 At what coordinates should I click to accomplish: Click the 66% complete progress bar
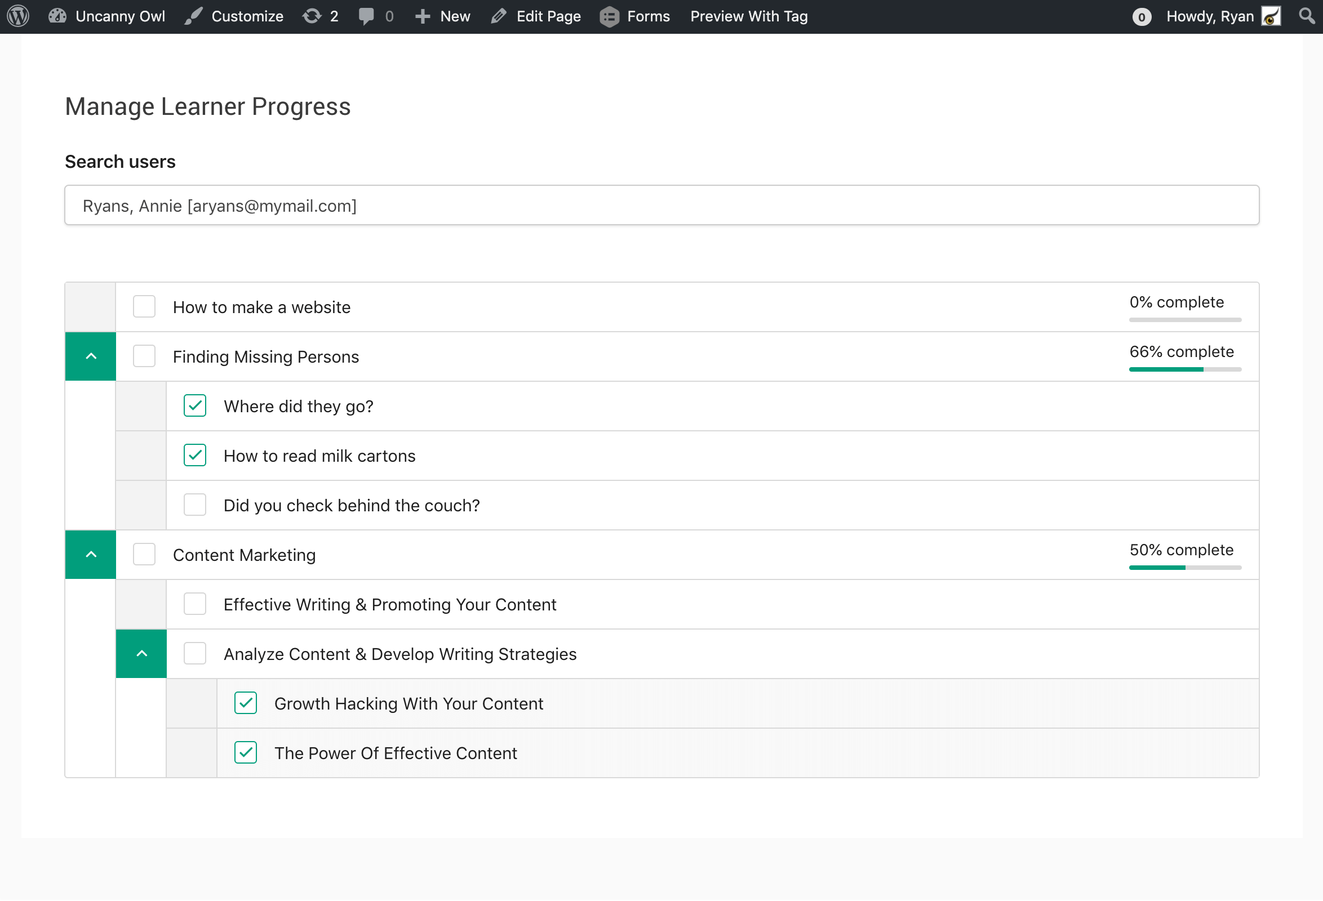(1186, 370)
